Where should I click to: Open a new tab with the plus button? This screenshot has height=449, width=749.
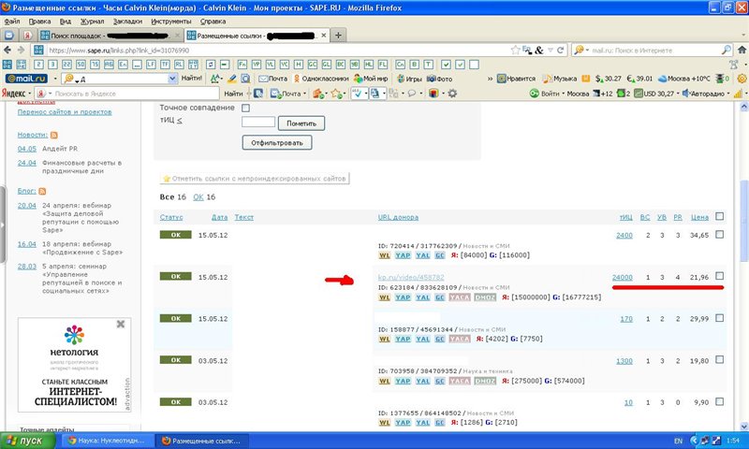coord(338,36)
